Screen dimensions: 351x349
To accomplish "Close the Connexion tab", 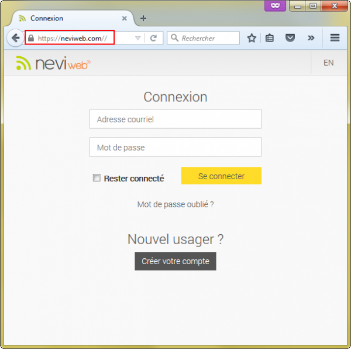I will tap(124, 18).
